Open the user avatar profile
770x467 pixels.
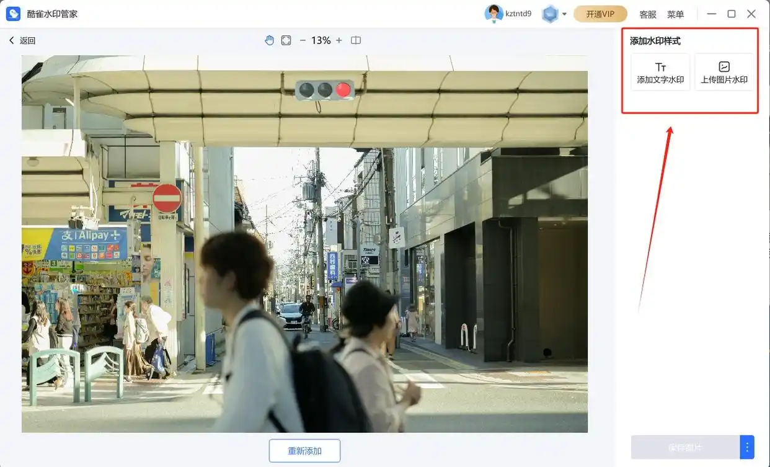coord(493,14)
